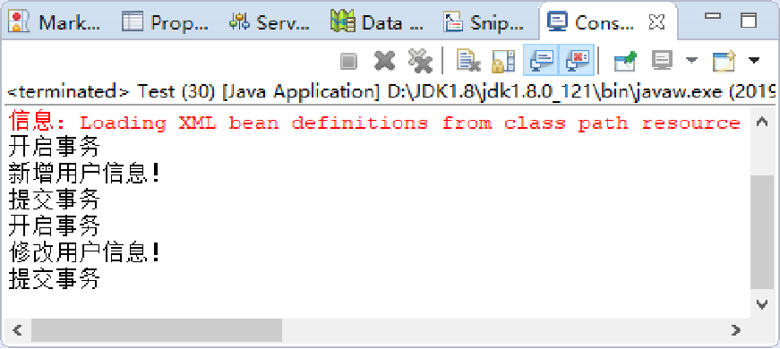
Task: Click the Terminate stop icon
Action: (x=348, y=61)
